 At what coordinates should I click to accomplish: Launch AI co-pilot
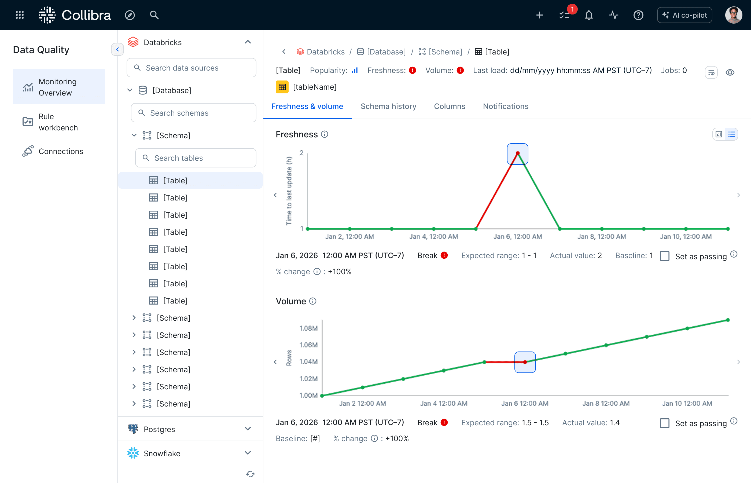(684, 15)
